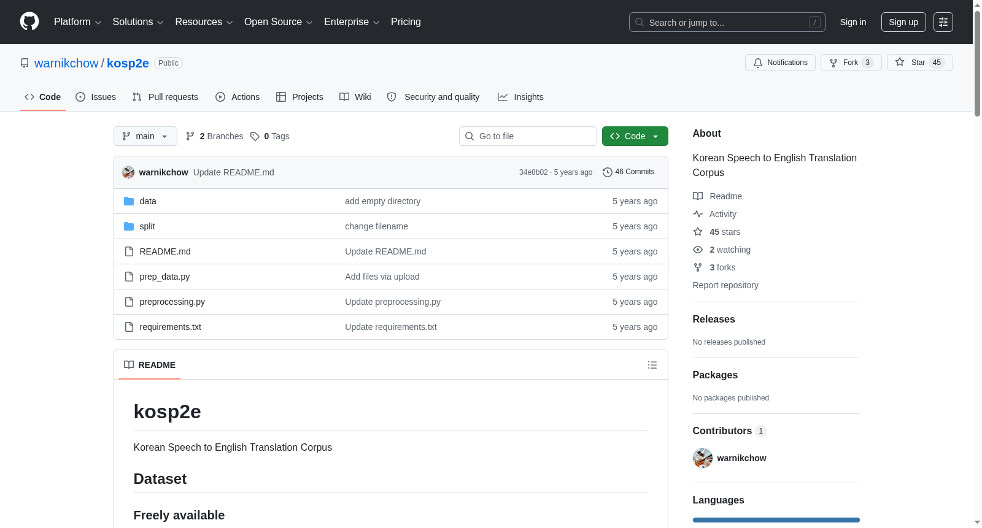982x528 pixels.
Task: Click the Languages bar
Action: click(x=776, y=520)
